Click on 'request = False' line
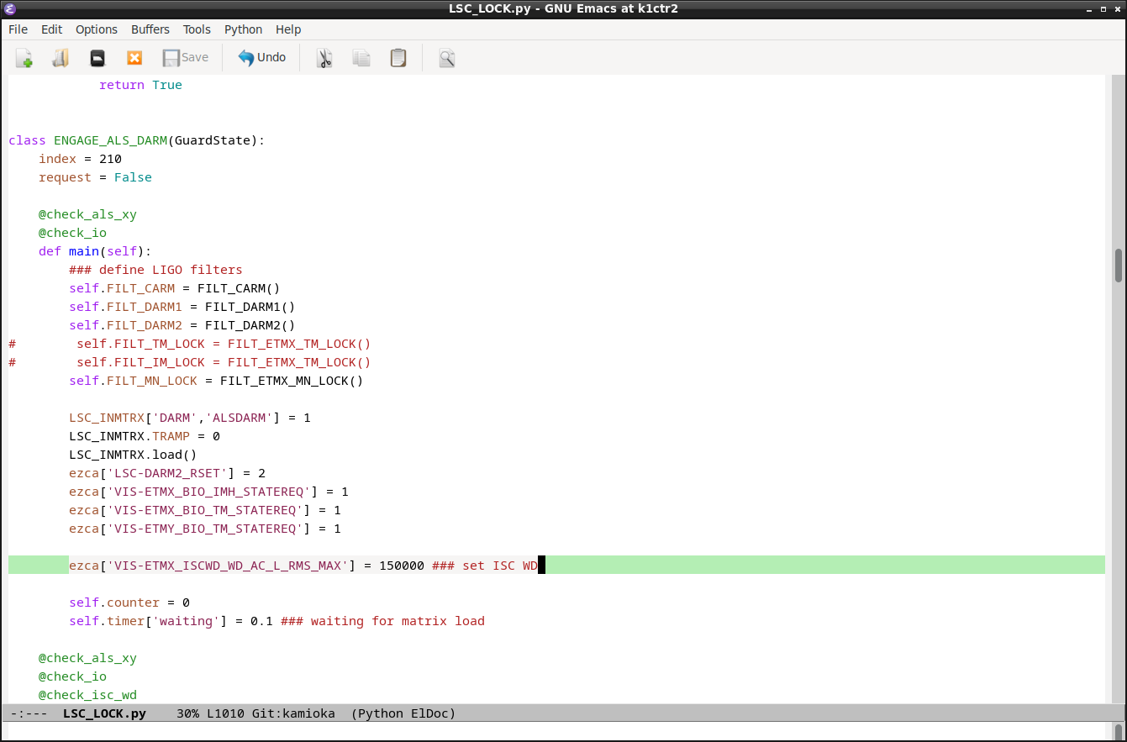 point(96,177)
